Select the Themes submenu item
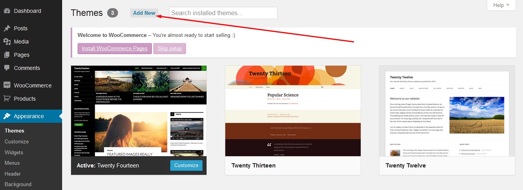The width and height of the screenshot is (523, 190). (14, 131)
